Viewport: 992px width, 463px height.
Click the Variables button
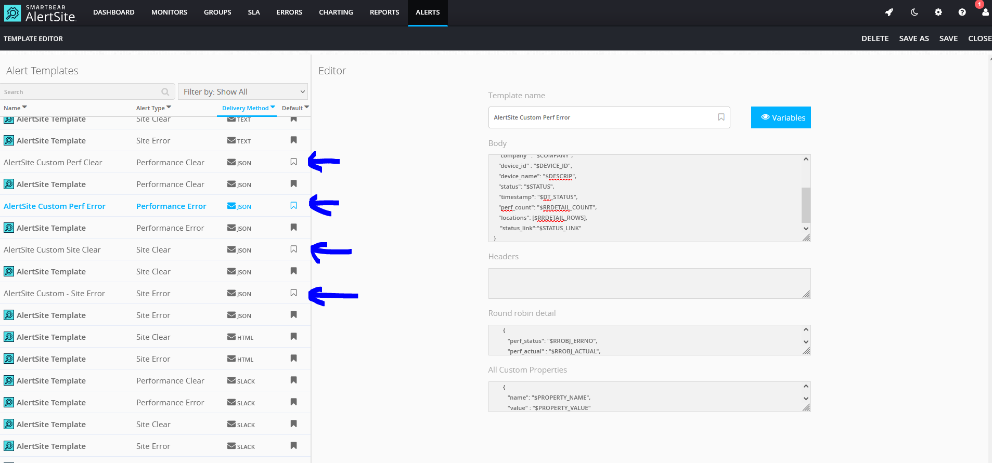780,117
